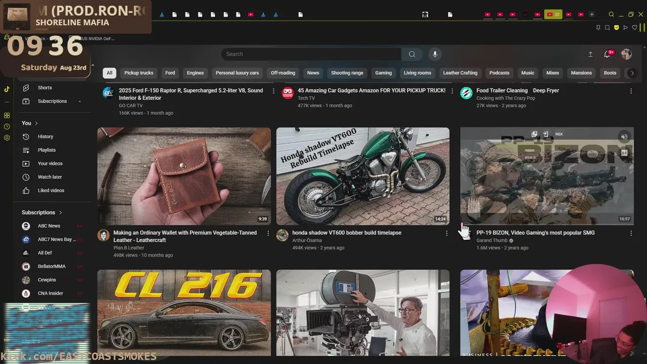This screenshot has width=647, height=364.
Task: Expand the You section chevron
Action: point(36,123)
